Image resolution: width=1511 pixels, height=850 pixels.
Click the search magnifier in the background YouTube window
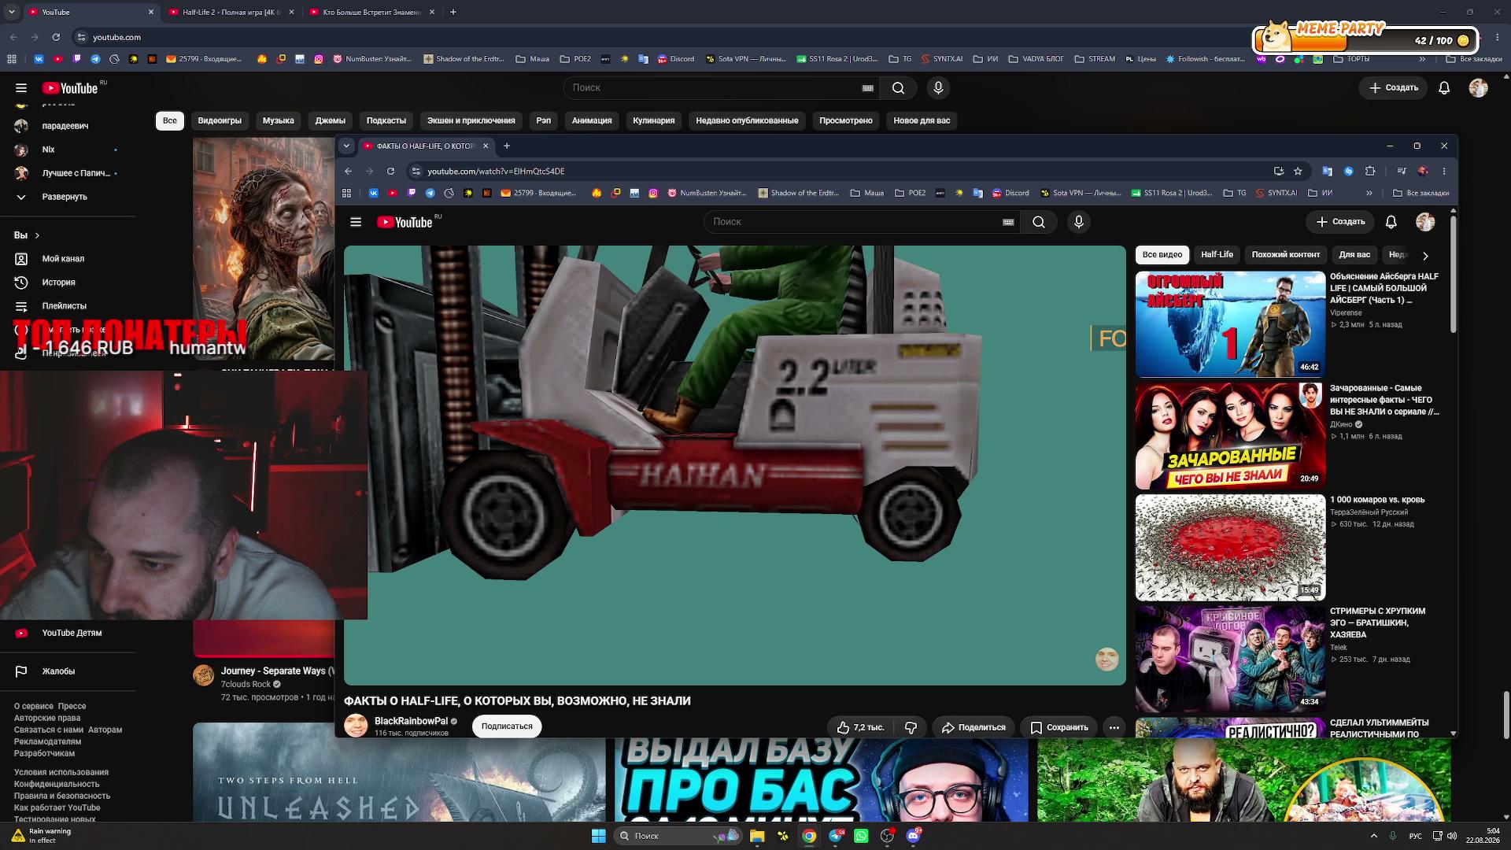[898, 88]
